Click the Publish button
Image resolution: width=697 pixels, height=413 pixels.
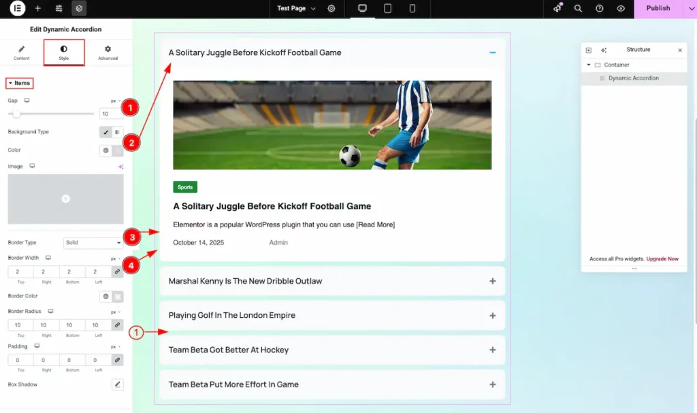click(658, 9)
